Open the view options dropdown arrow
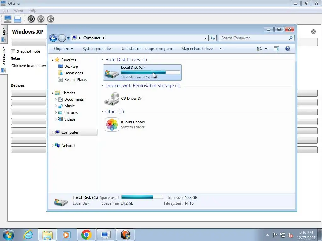 coord(266,49)
